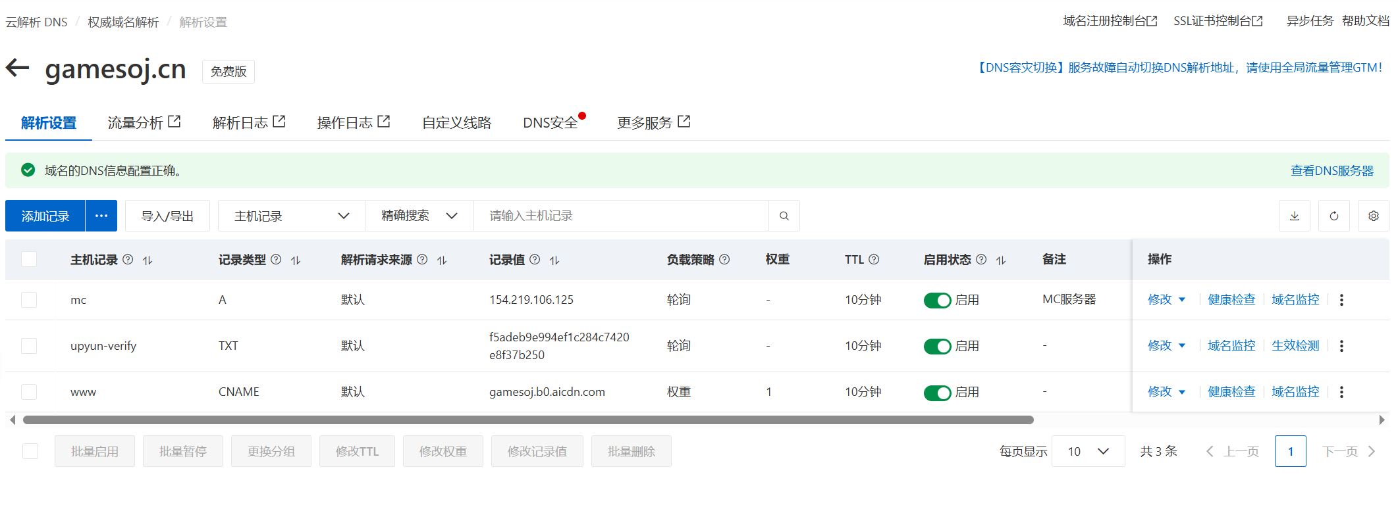Click the search magnifier icon
1398x509 pixels.
click(784, 216)
